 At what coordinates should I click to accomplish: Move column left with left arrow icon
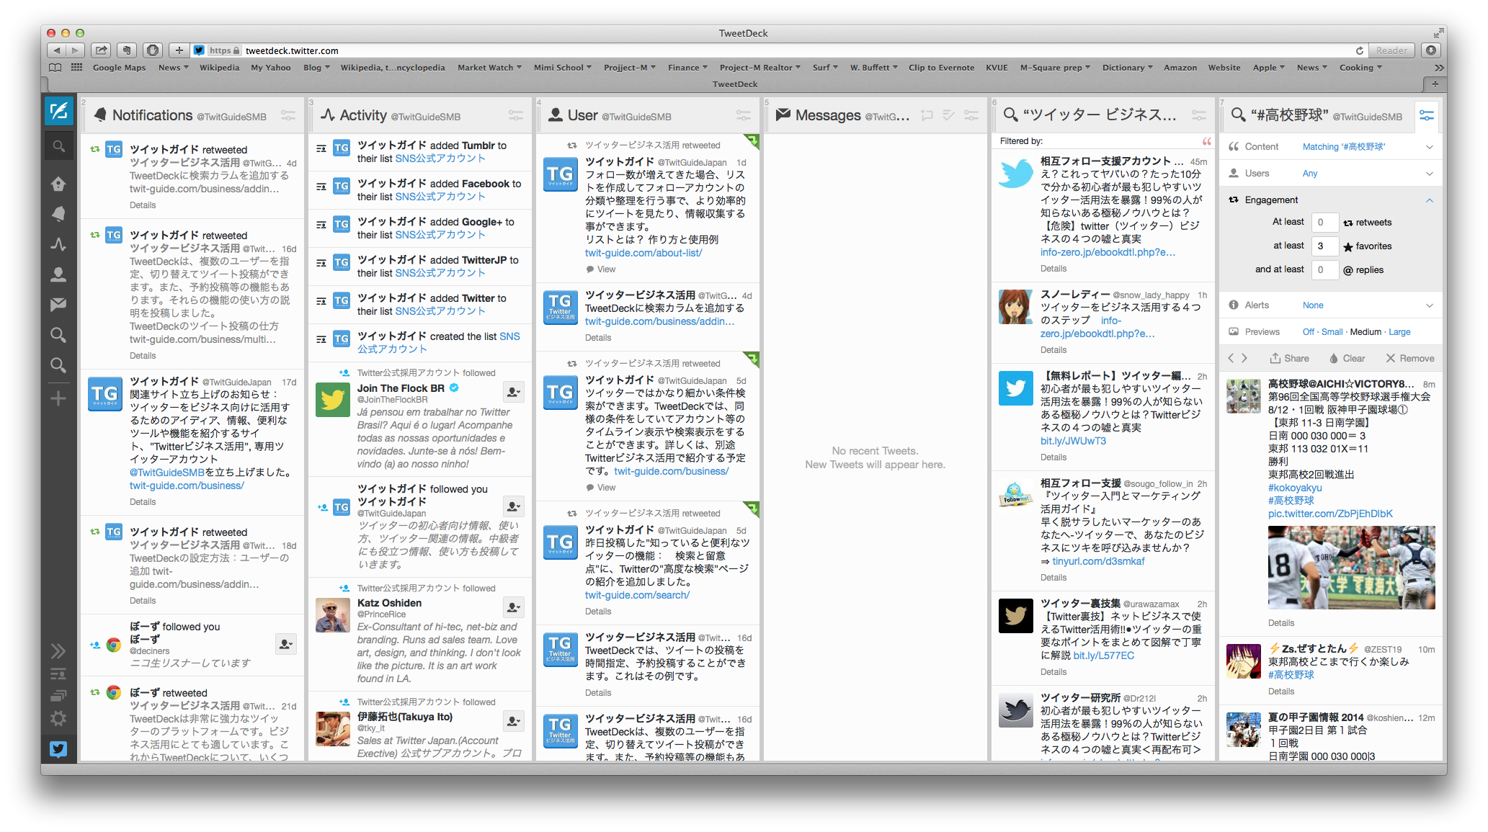pos(1231,358)
